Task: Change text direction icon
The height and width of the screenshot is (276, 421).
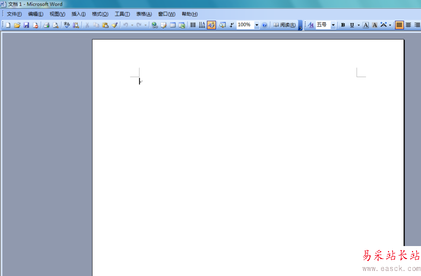Action: (202, 25)
